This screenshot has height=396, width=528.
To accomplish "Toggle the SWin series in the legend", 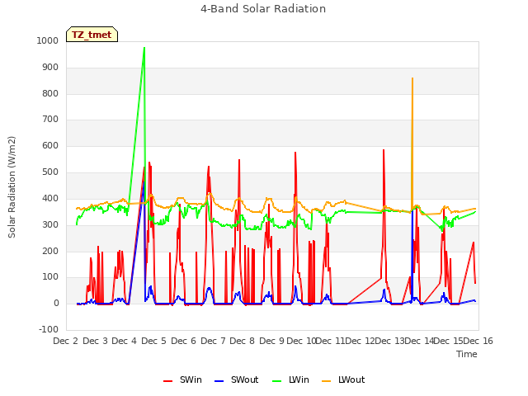I will [182, 379].
